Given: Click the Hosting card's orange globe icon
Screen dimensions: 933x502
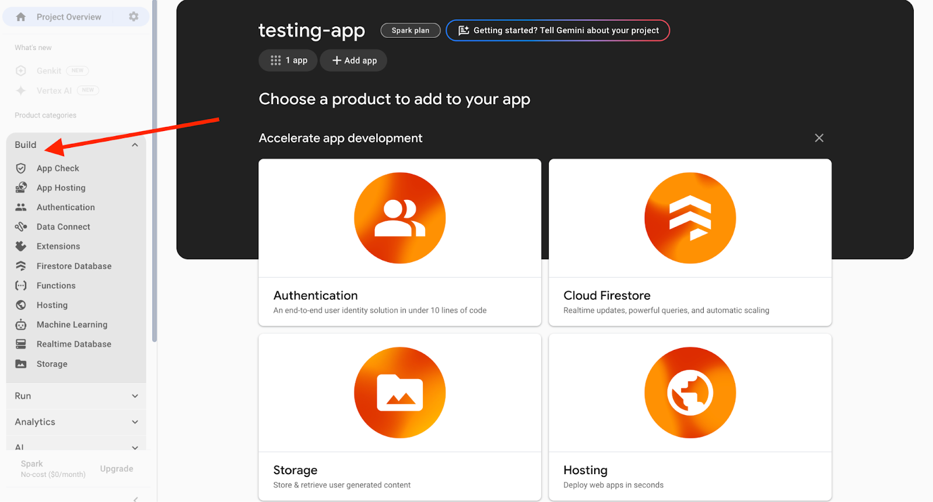Looking at the screenshot, I should click(x=690, y=393).
